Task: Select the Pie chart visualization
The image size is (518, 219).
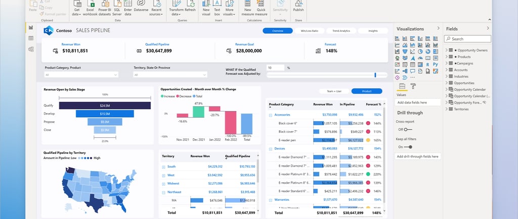Action: click(420, 51)
